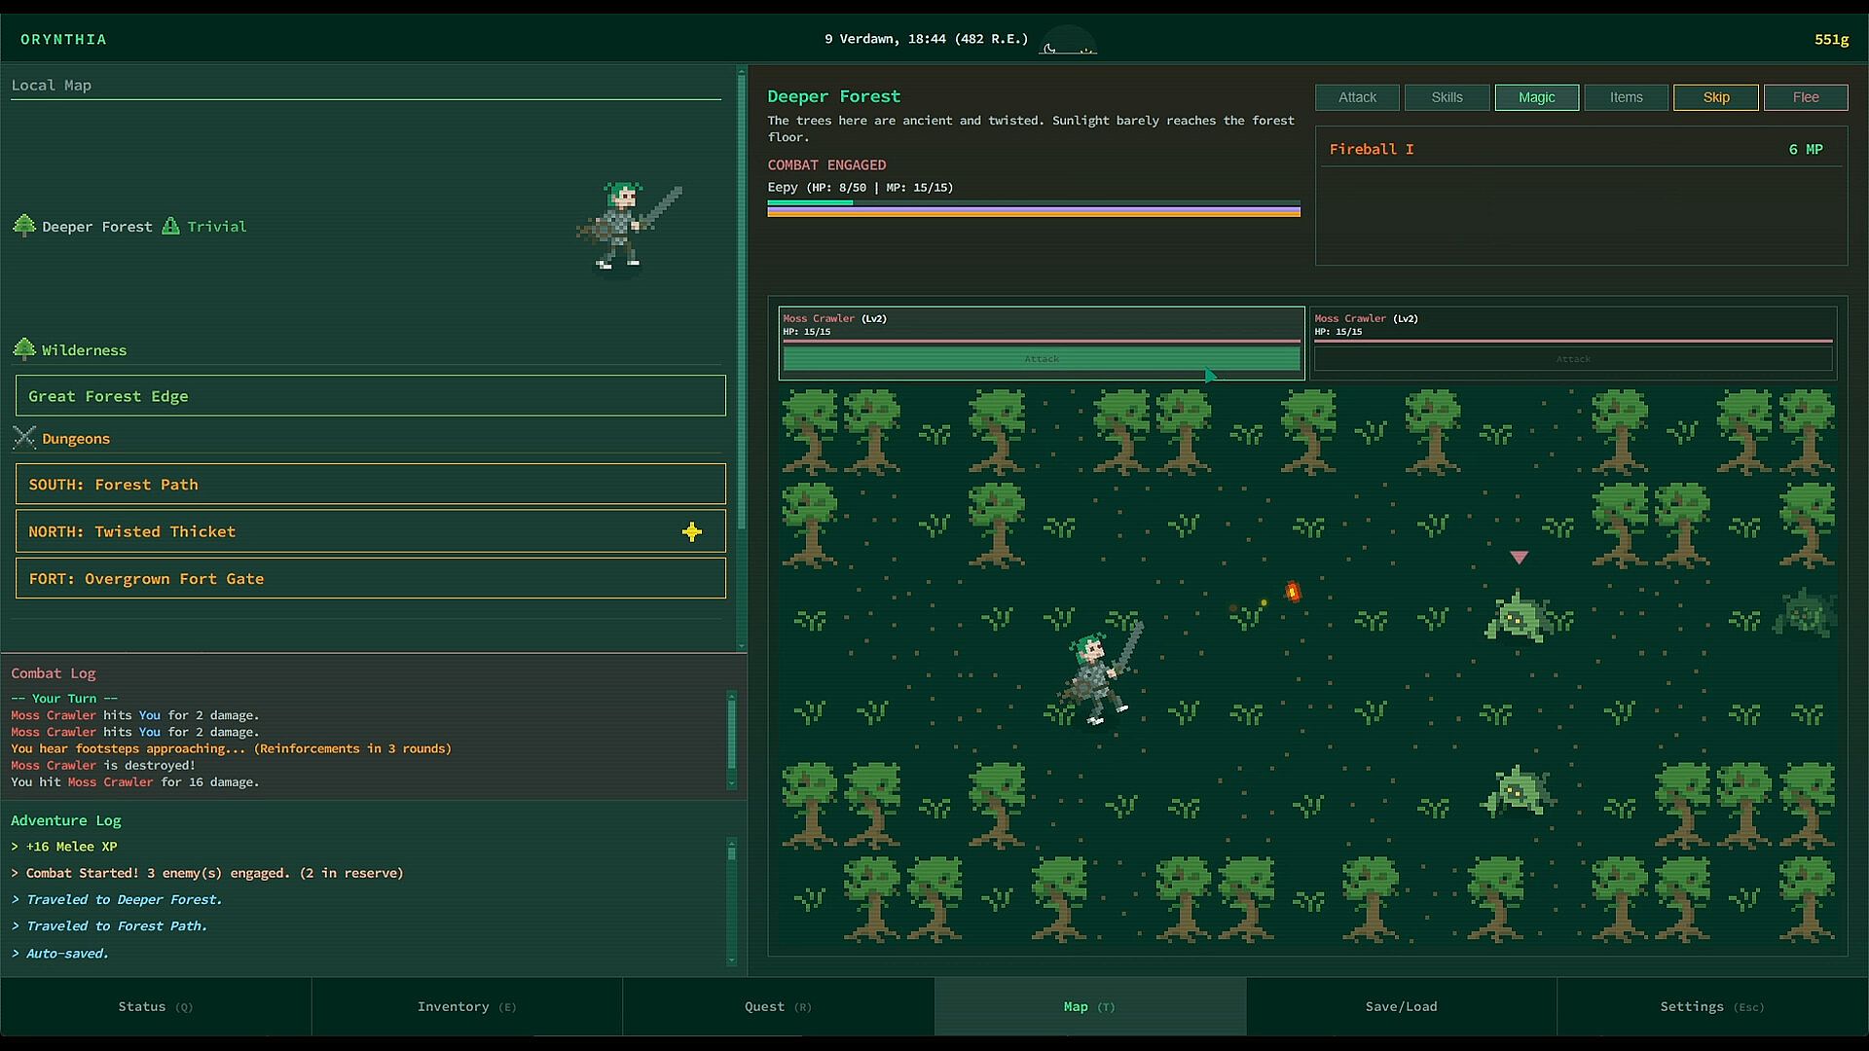Click the Wilderness tree icon
The height and width of the screenshot is (1051, 1869).
pos(24,348)
